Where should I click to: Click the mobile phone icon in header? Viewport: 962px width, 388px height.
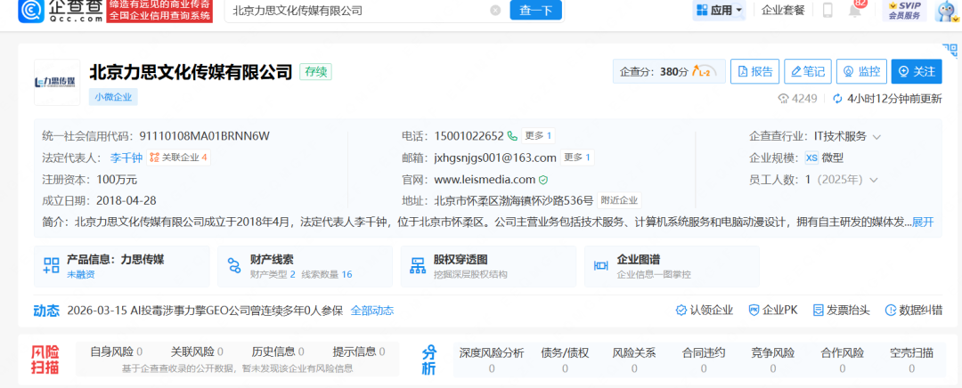click(x=827, y=11)
